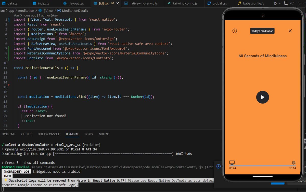The height and width of the screenshot is (192, 306).
Task: Run the app using the play icon
Action: [276, 3]
